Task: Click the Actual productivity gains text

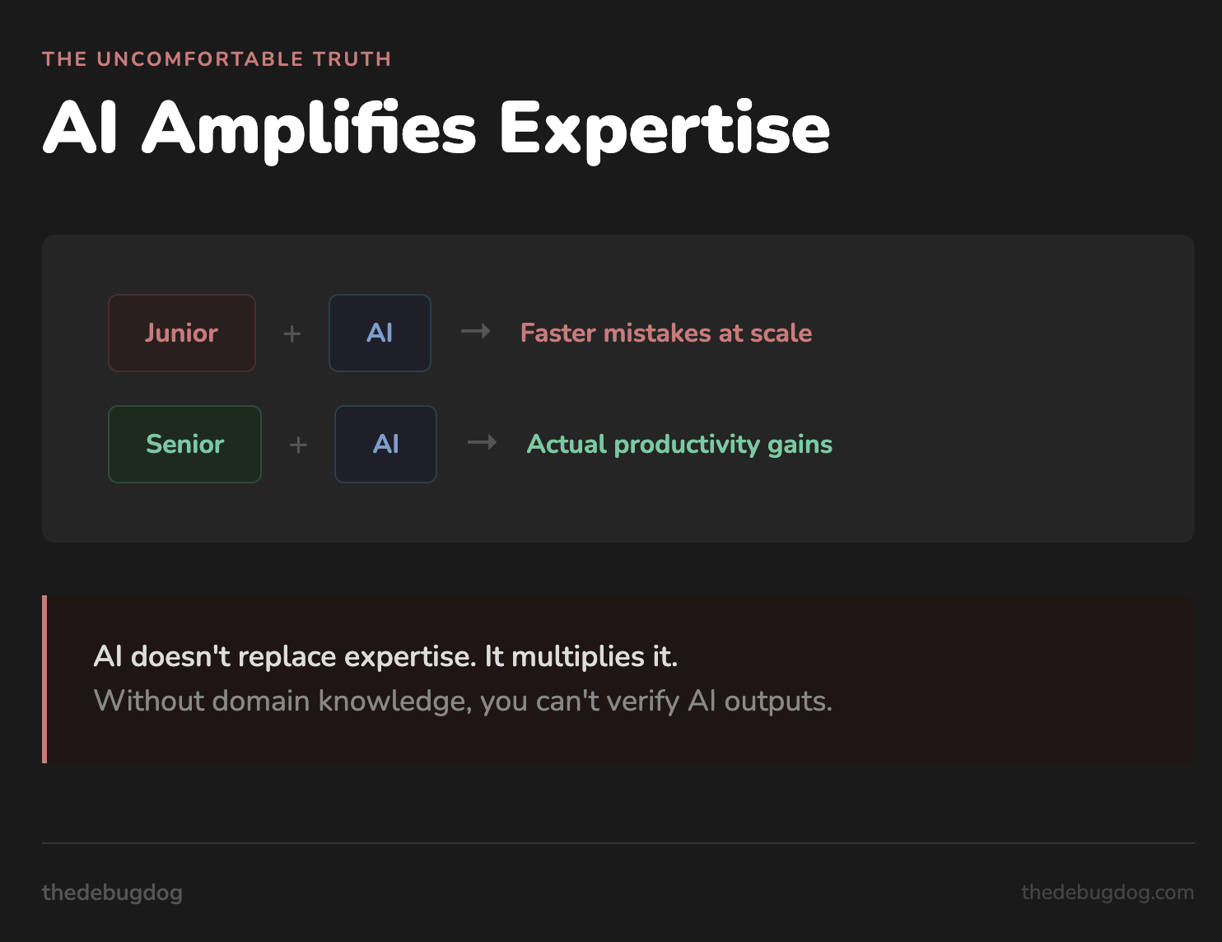Action: (x=679, y=444)
